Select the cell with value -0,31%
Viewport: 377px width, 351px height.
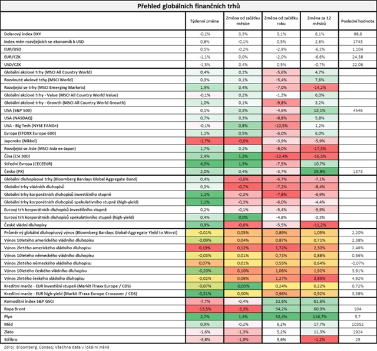coord(202,293)
